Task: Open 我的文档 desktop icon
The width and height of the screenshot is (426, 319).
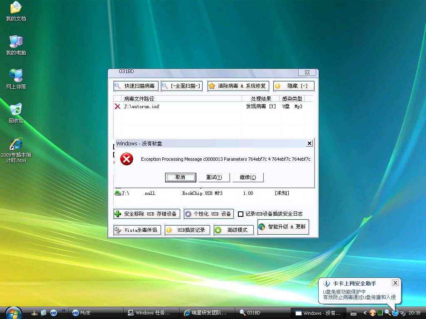Action: (16, 11)
